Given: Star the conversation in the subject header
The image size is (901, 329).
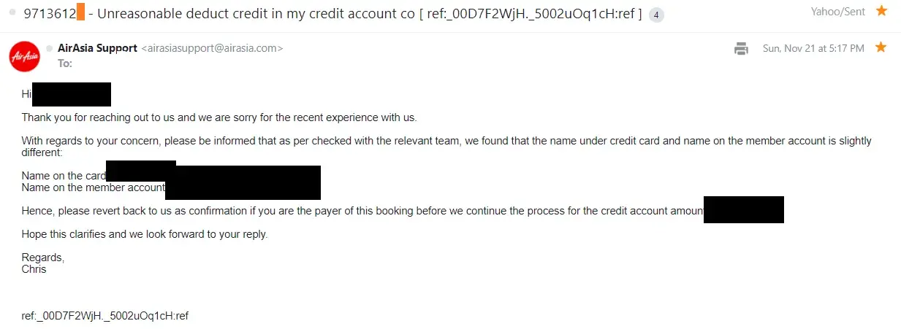Looking at the screenshot, I should [881, 11].
